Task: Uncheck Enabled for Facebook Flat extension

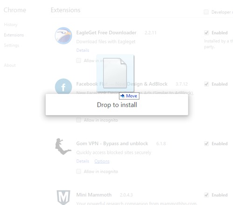Action: [206, 84]
